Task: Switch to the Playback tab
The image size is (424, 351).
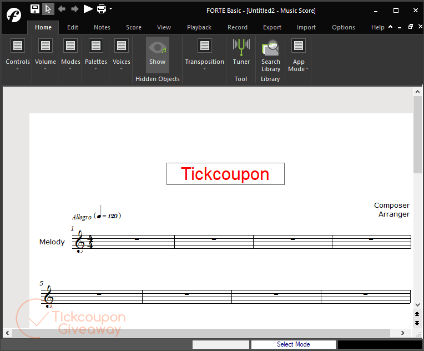Action: coord(199,27)
